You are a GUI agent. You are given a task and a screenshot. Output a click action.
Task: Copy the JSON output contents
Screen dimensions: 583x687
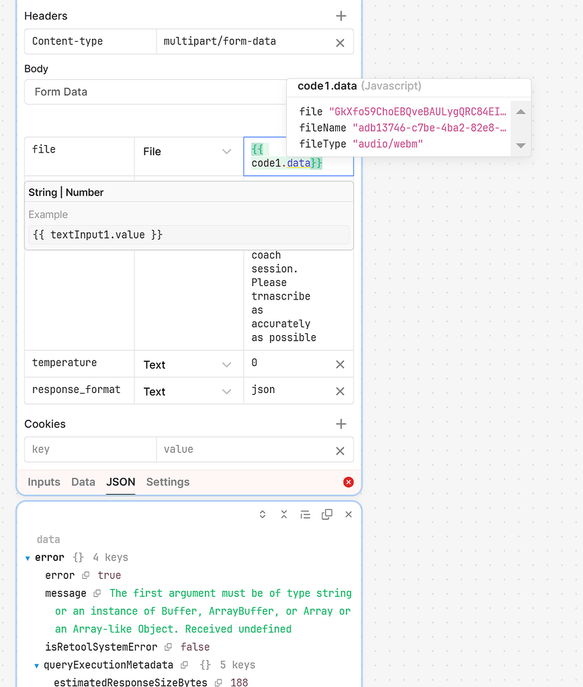327,514
